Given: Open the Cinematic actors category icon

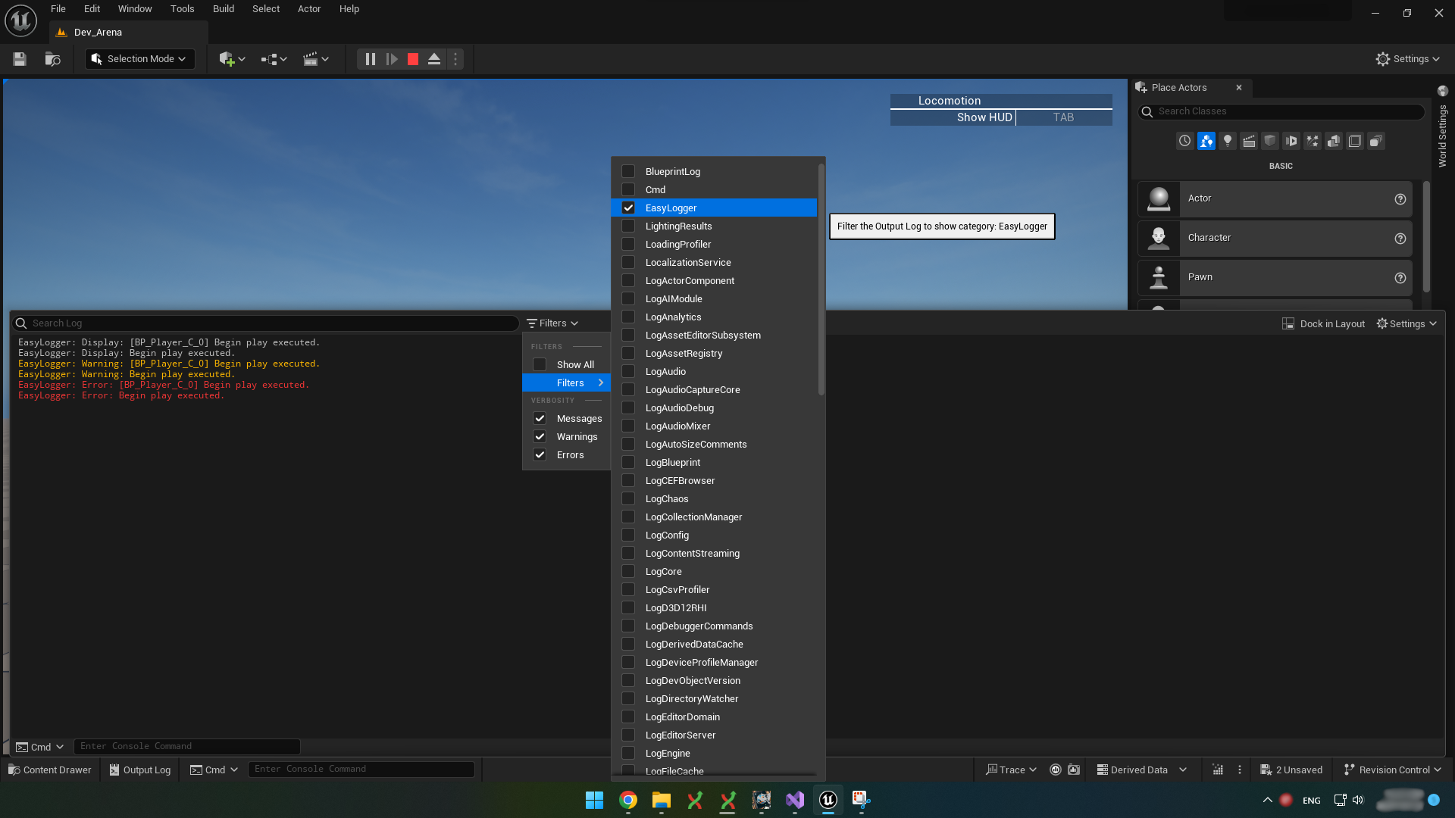Looking at the screenshot, I should coord(1249,141).
